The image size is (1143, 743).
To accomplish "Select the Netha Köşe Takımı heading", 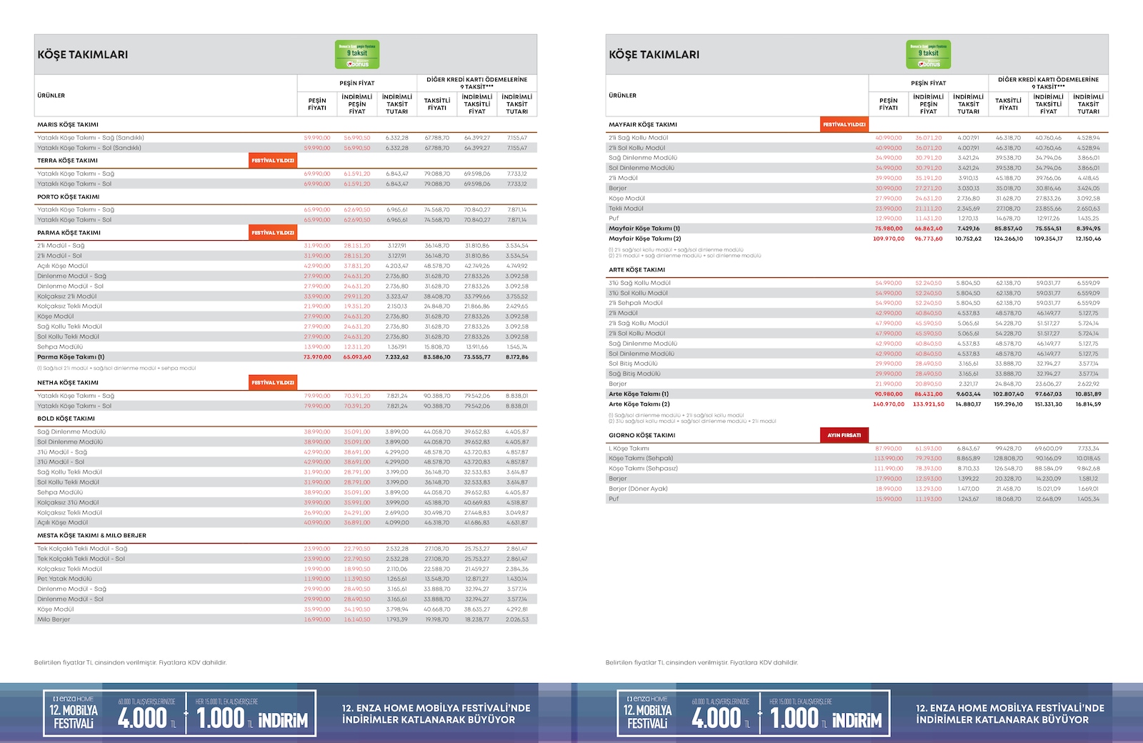I will (x=68, y=383).
